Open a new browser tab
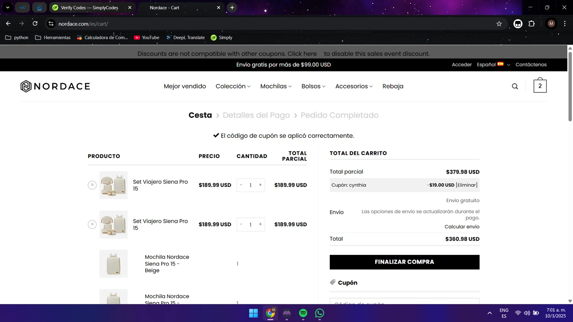Image resolution: width=573 pixels, height=322 pixels. pos(232,8)
